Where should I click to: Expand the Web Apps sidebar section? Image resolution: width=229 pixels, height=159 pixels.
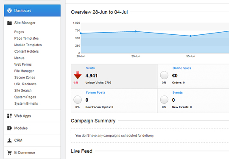pyautogui.click(x=32, y=116)
